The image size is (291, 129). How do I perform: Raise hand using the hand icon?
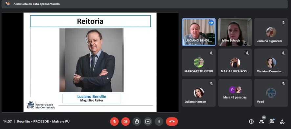click(137, 121)
